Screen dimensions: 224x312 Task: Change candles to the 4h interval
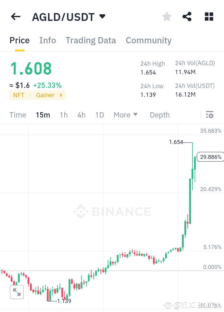pyautogui.click(x=81, y=115)
